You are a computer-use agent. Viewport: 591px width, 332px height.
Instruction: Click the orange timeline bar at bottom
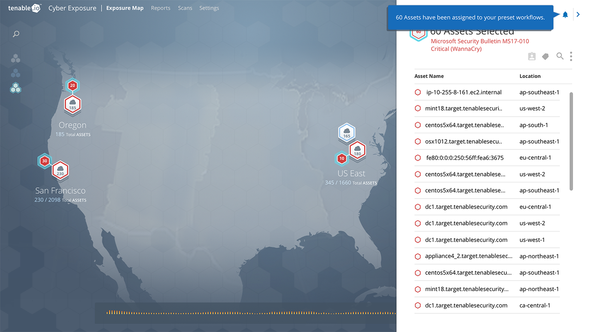click(x=246, y=313)
